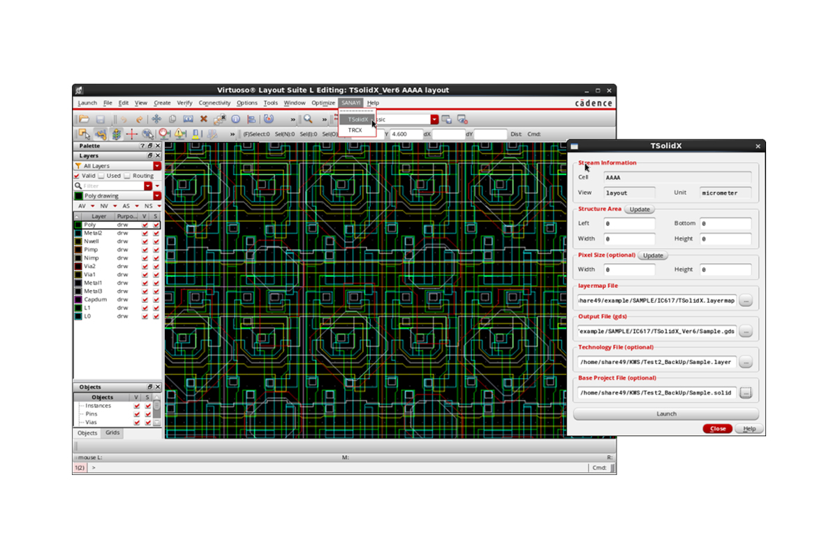838x558 pixels.
Task: Click the Open folder icon in the toolbar
Action: coord(84,119)
